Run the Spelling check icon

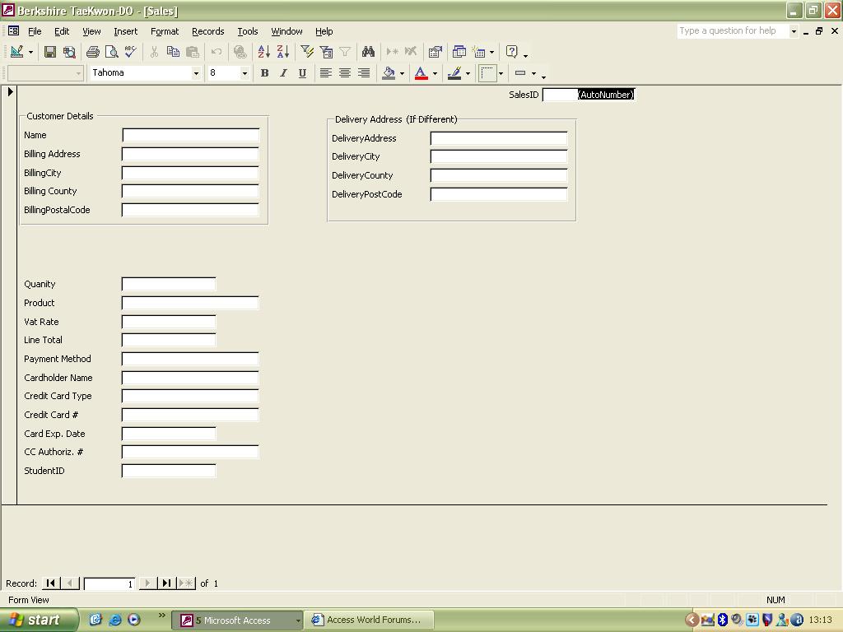[130, 52]
